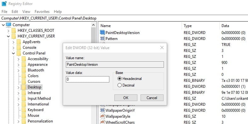This screenshot has width=248, height=124.
Task: Expand the Input Method key
Action: point(19,99)
